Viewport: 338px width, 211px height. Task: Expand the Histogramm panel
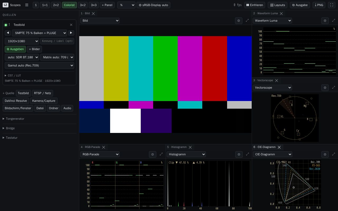pyautogui.click(x=247, y=154)
